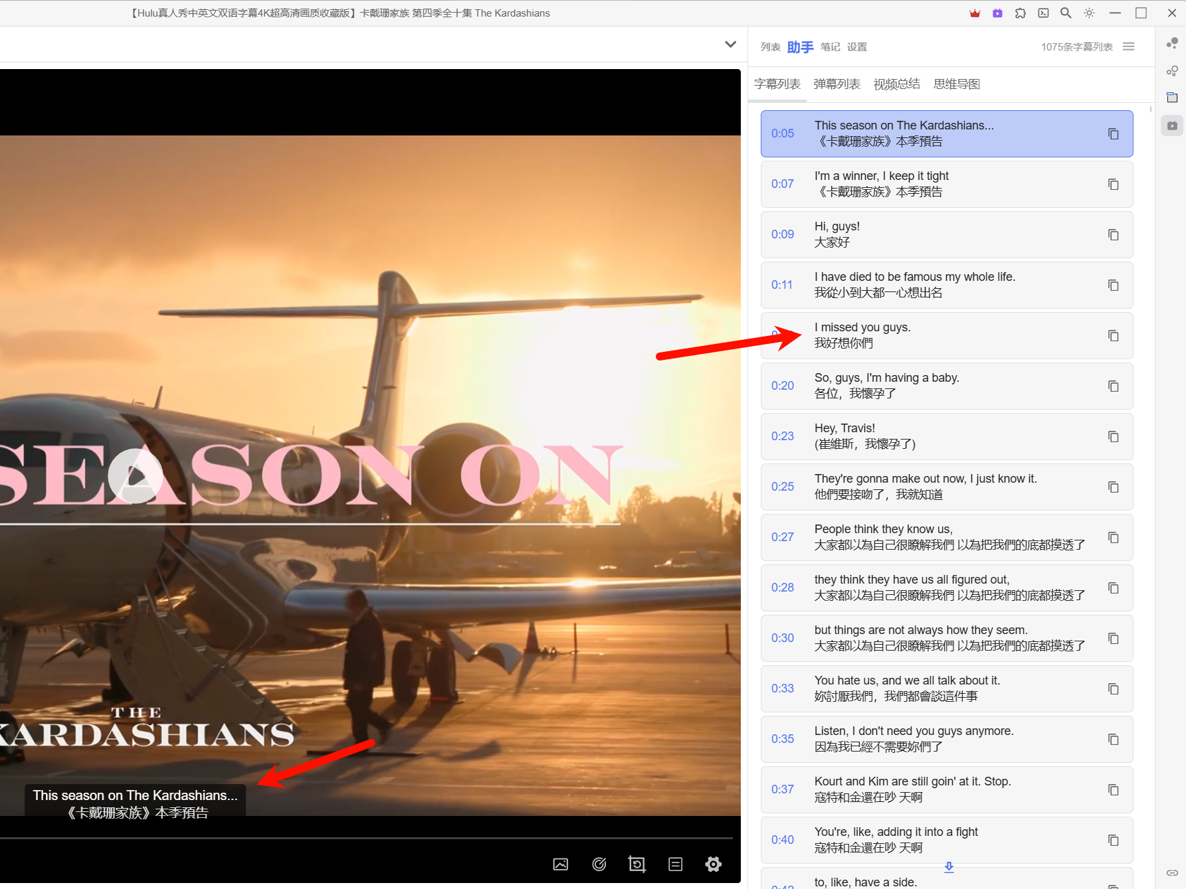The image size is (1186, 889).
Task: Open the search magnifier icon
Action: click(1066, 13)
